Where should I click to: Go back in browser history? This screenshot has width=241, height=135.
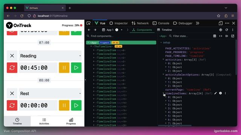tap(8, 16)
